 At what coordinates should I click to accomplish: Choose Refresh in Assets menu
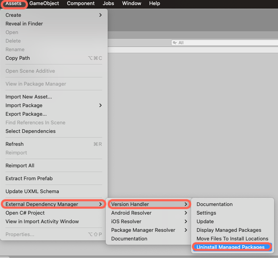pyautogui.click(x=54, y=144)
